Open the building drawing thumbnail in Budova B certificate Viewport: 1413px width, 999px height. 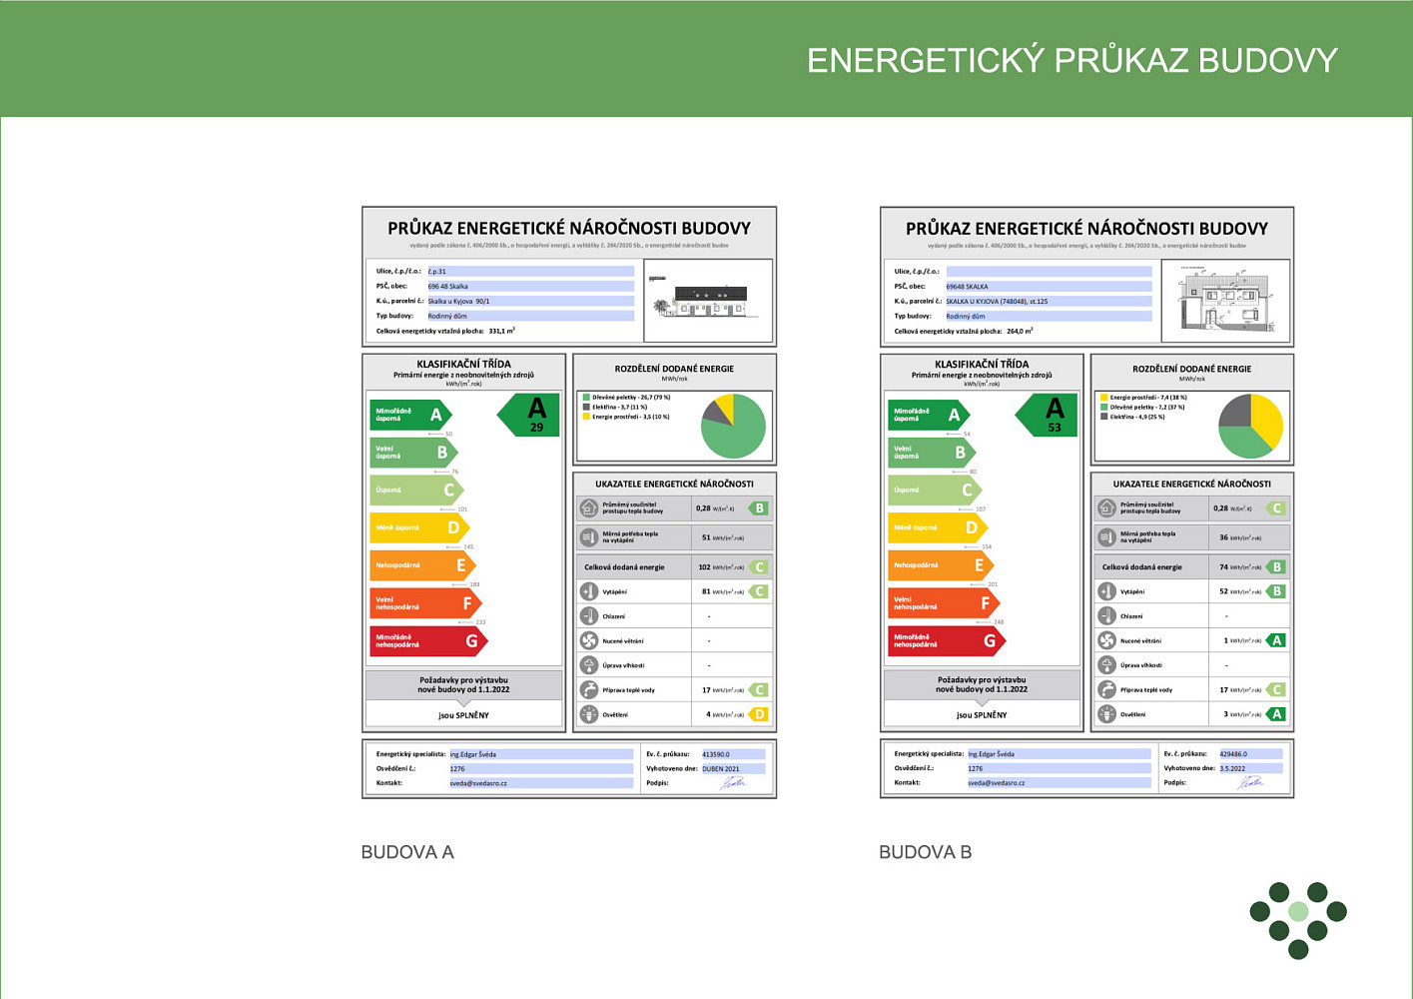[x=1226, y=301]
